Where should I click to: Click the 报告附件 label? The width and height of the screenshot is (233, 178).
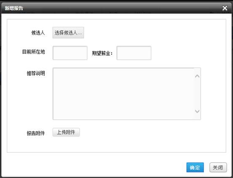click(36, 133)
